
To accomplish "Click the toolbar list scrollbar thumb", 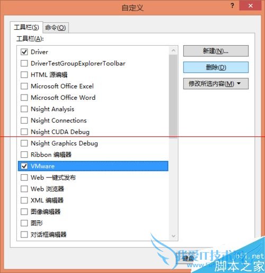I will 173,96.
